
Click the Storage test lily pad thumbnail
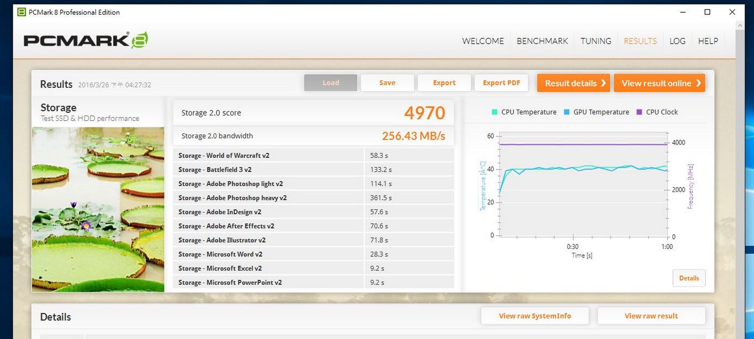(x=98, y=209)
